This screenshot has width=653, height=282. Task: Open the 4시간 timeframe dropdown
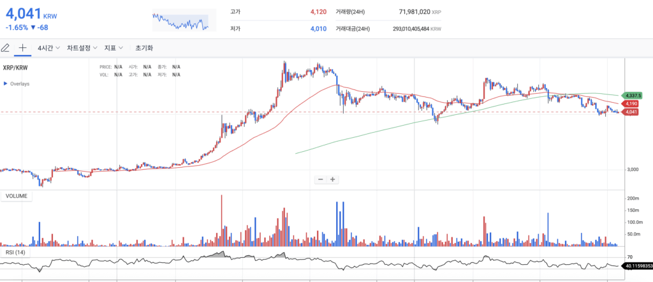point(48,48)
